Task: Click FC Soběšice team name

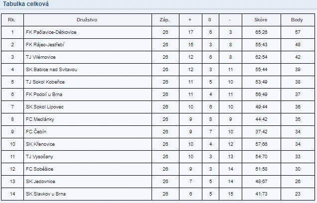Action: tap(39, 169)
